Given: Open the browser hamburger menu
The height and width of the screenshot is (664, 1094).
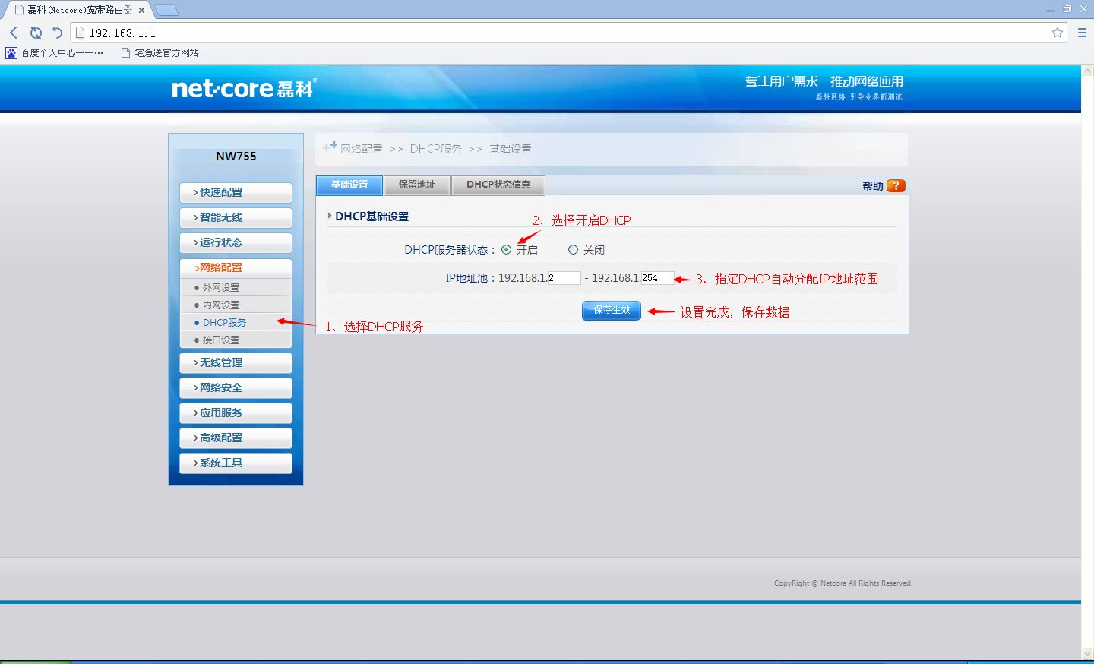Looking at the screenshot, I should coord(1082,33).
